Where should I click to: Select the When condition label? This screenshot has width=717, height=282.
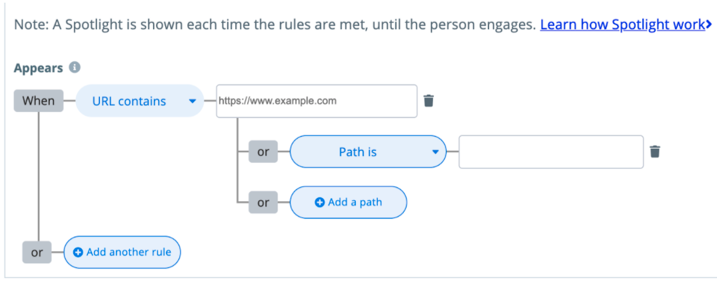[39, 101]
